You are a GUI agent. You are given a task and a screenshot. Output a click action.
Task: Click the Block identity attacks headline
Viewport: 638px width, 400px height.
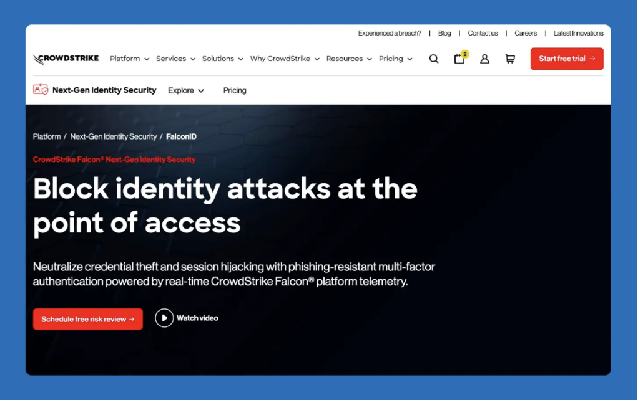(x=225, y=206)
